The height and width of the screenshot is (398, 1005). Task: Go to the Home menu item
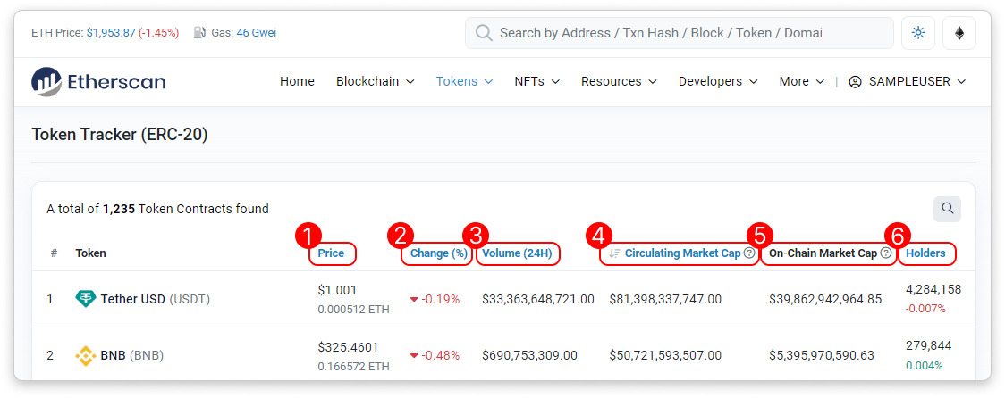[x=297, y=81]
